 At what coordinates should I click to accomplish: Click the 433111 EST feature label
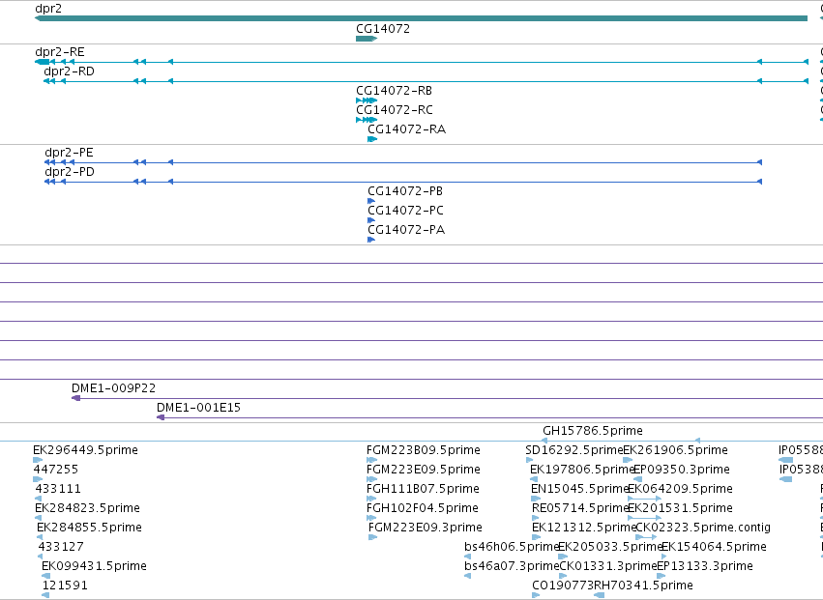point(57,489)
